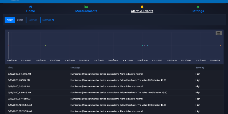Click the Home house icon
Viewport: 228px width, 114px height.
[x=31, y=7]
